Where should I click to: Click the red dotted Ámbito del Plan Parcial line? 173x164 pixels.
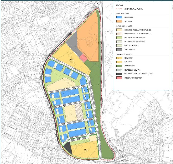119,9
